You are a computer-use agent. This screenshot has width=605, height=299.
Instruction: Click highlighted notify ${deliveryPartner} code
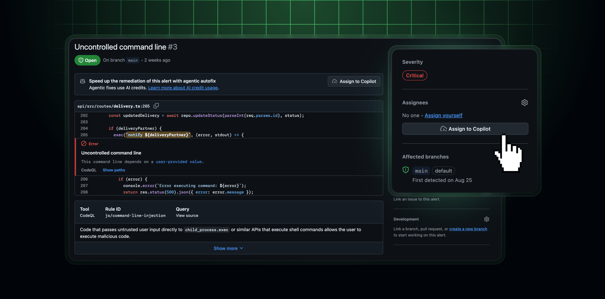[x=158, y=135]
